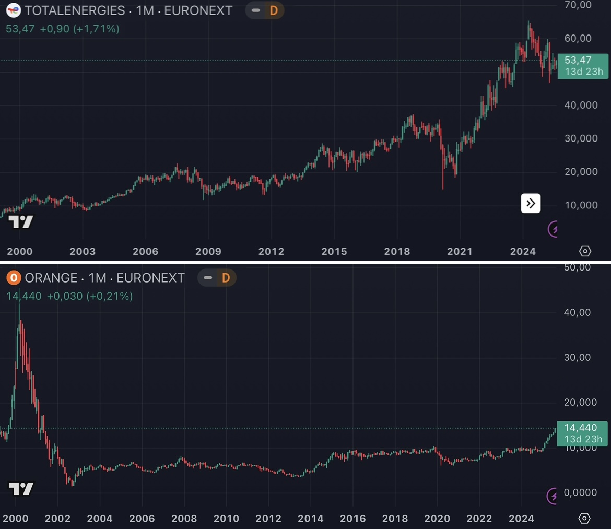Click the TotalEnergies company logo icon
This screenshot has height=529, width=611.
pos(14,10)
